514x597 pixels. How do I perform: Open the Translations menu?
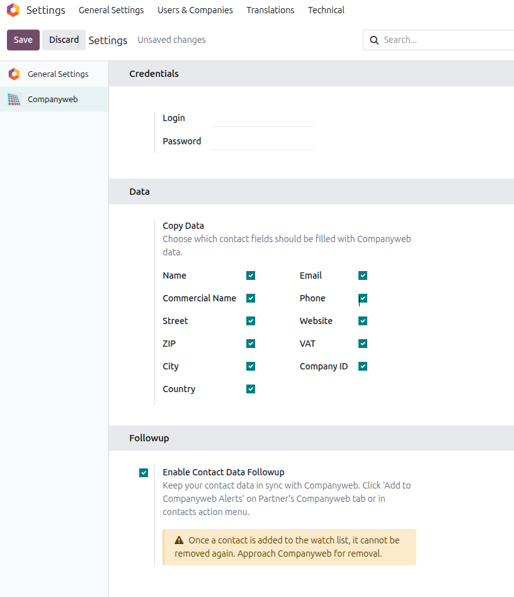[270, 10]
